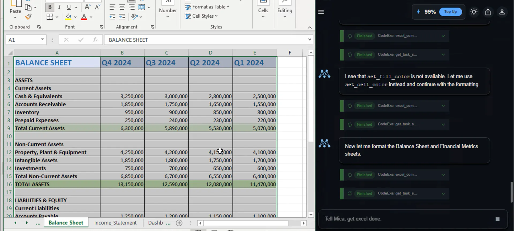Open the partially shown Dashb sheet tab
Screen dimensions: 514x231
[156, 223]
